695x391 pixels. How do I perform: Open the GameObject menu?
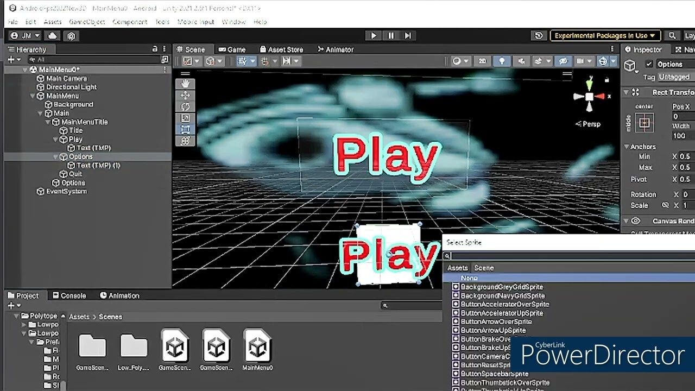86,22
